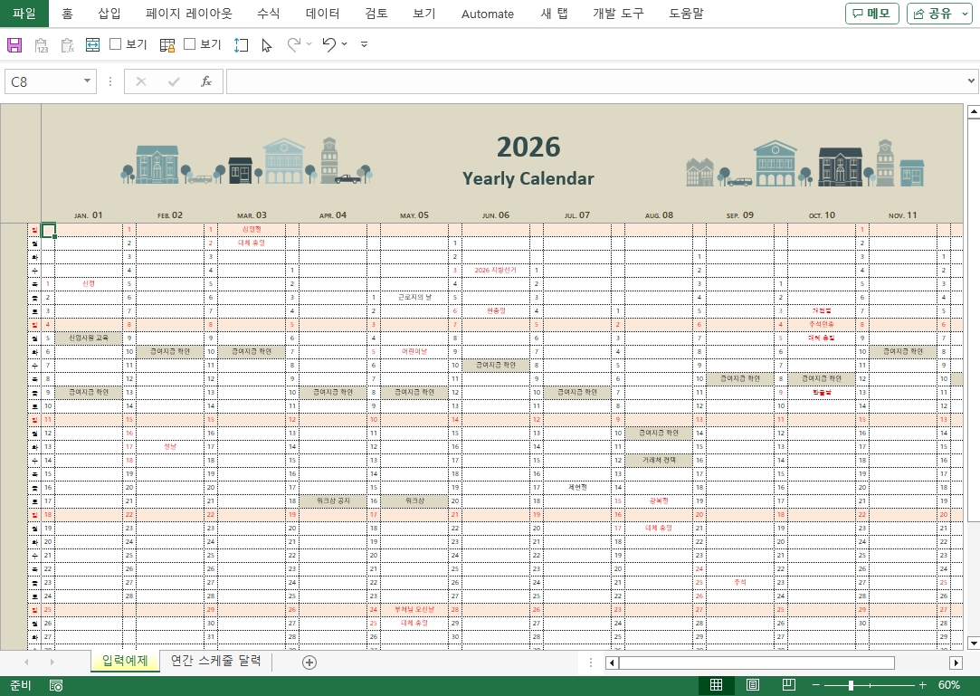Click the 공유 share button

[x=939, y=14]
